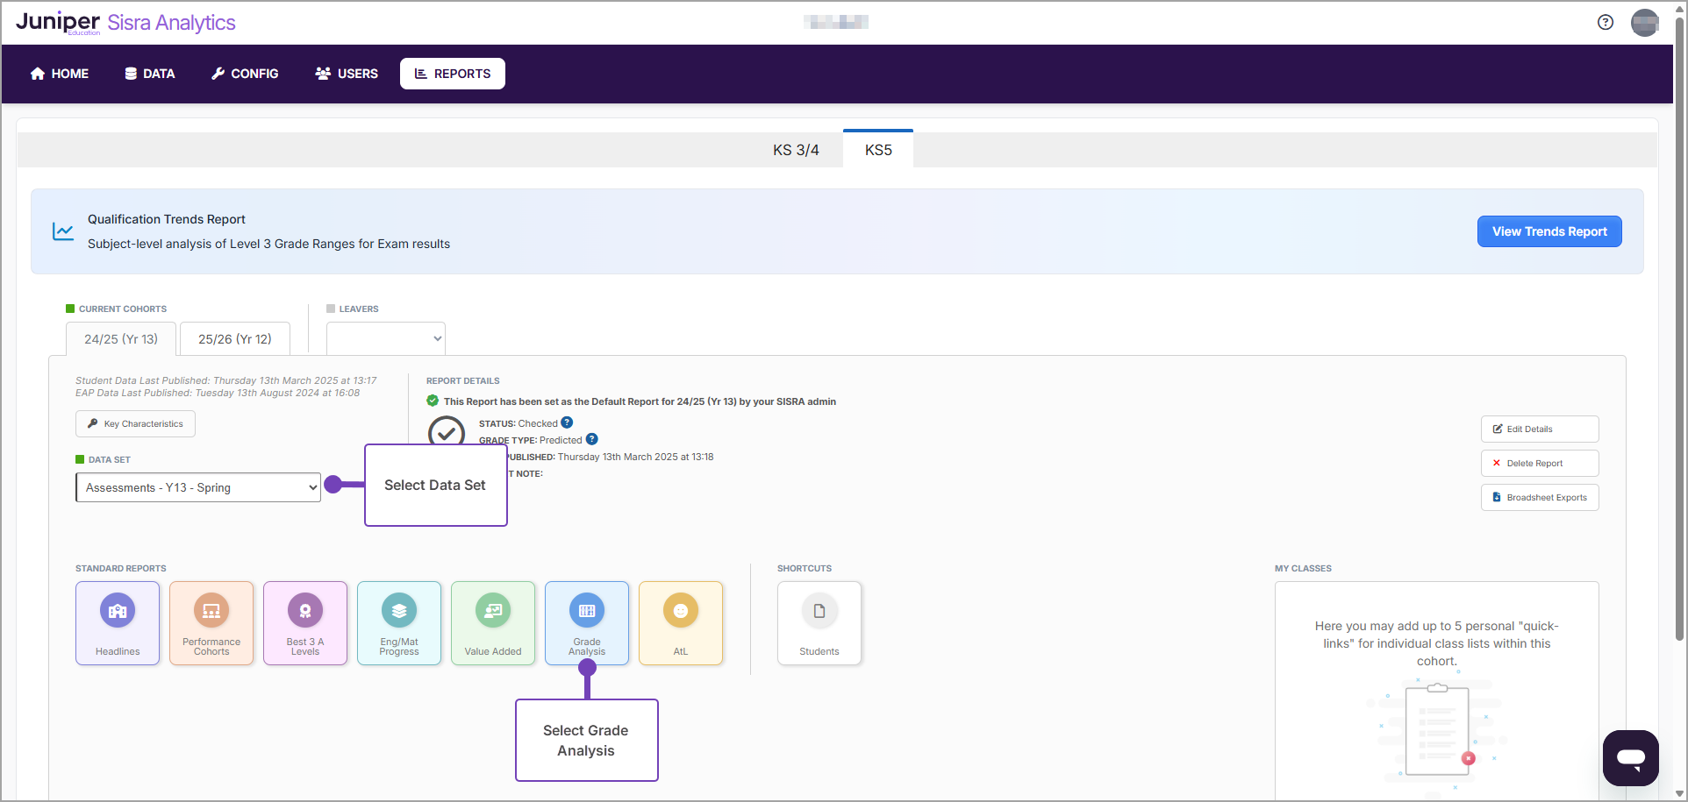Open the Best 3 A Levels report
This screenshot has height=802, width=1688.
pos(305,623)
